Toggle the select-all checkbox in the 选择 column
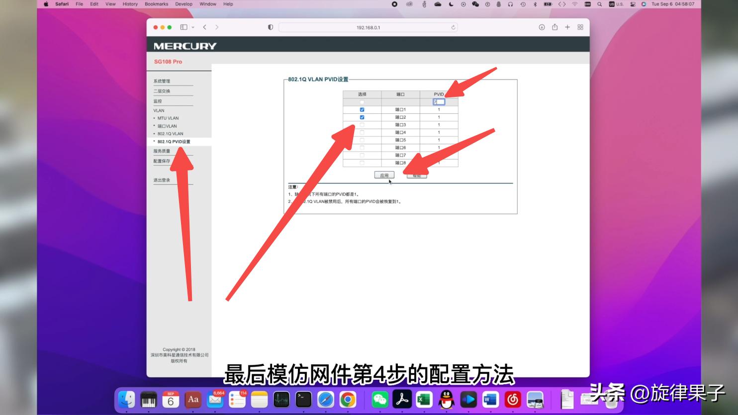Image resolution: width=738 pixels, height=415 pixels. point(362,102)
